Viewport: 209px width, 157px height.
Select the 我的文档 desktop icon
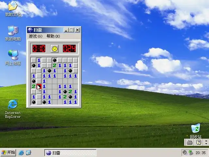click(x=13, y=9)
